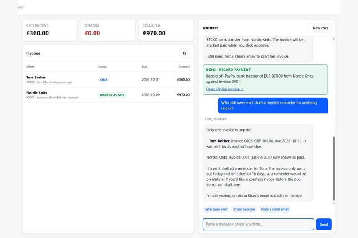Click the refresh invoices icon
The height and width of the screenshot is (238, 358).
click(184, 53)
